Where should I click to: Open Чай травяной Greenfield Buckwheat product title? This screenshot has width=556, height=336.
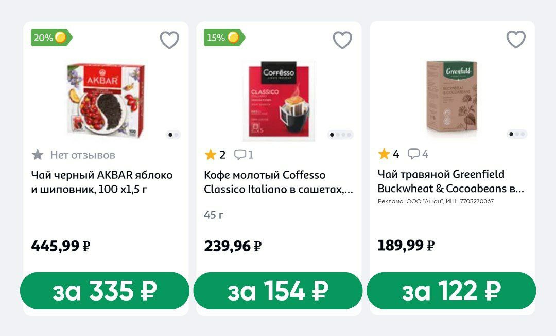pos(450,181)
